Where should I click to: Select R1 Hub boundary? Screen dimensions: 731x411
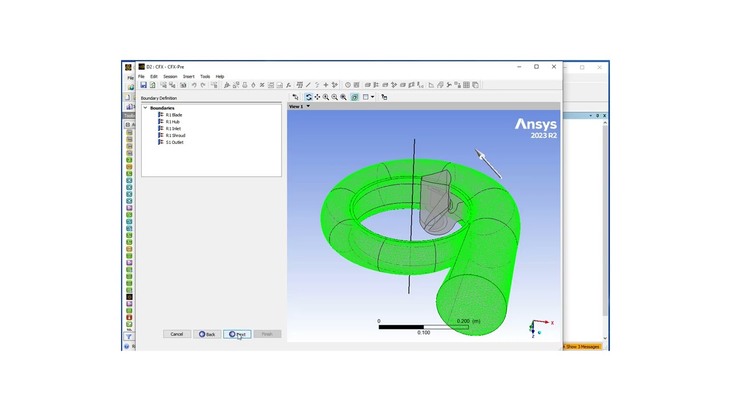pyautogui.click(x=172, y=122)
